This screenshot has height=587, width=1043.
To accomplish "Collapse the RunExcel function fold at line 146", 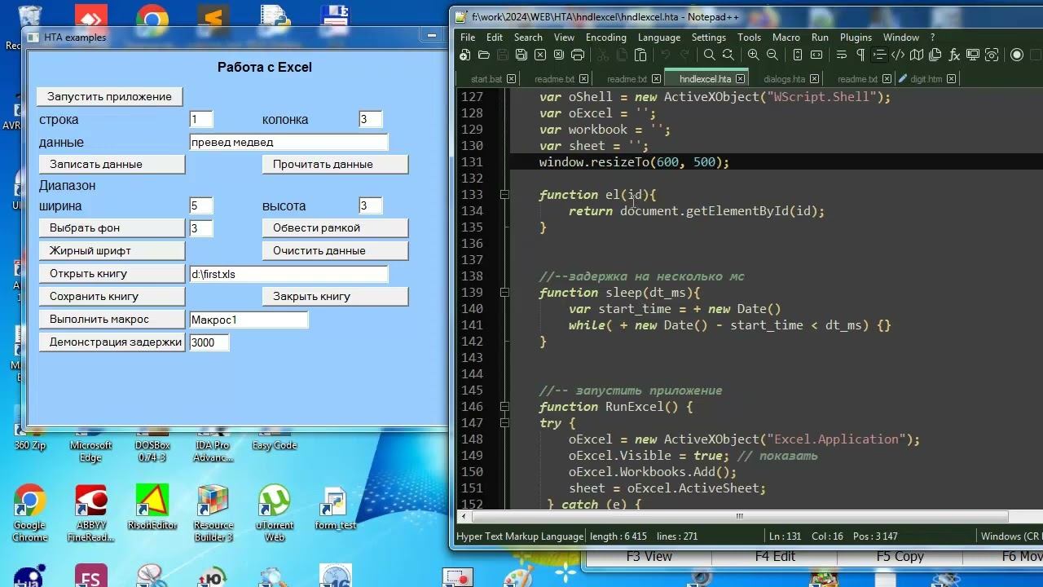I will click(x=504, y=407).
